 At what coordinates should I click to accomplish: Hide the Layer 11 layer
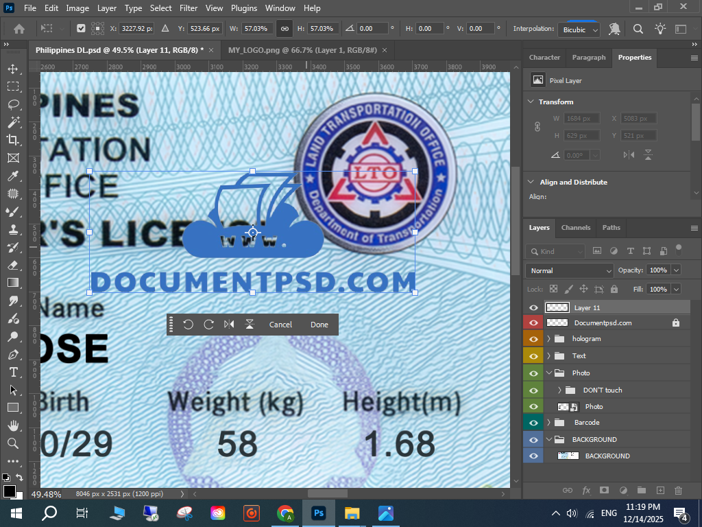(x=533, y=308)
